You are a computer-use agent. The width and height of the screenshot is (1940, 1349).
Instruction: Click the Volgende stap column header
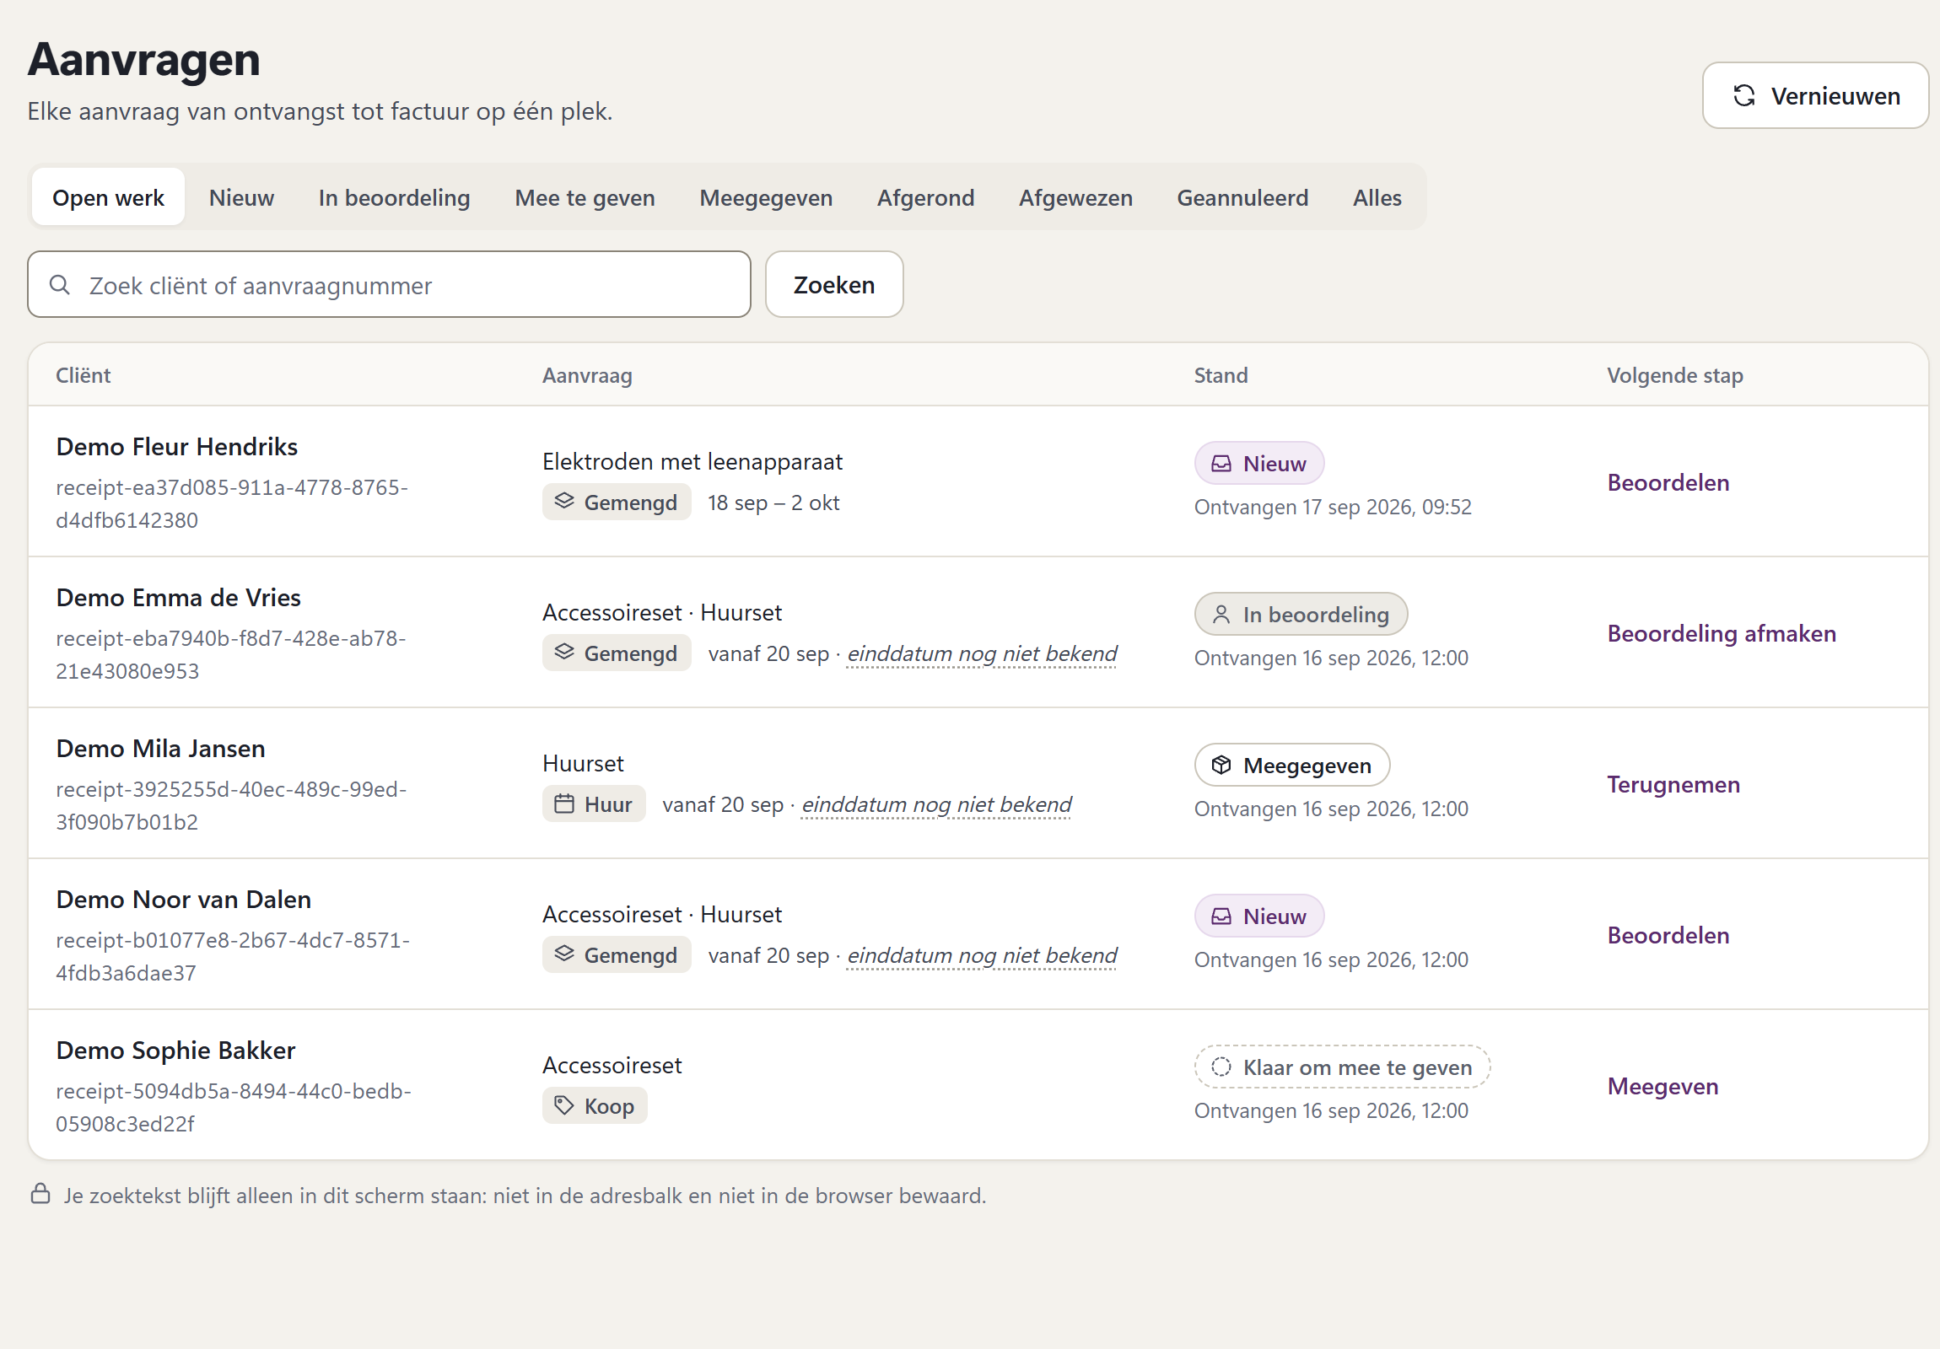(x=1674, y=375)
